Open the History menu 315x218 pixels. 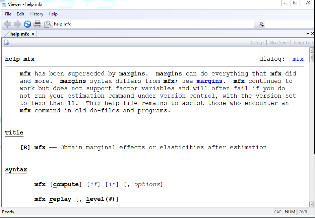37,14
